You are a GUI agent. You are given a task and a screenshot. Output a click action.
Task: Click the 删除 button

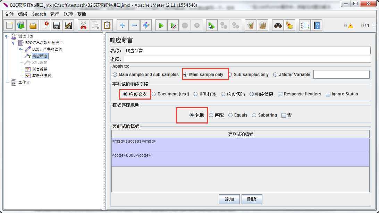click(x=252, y=199)
